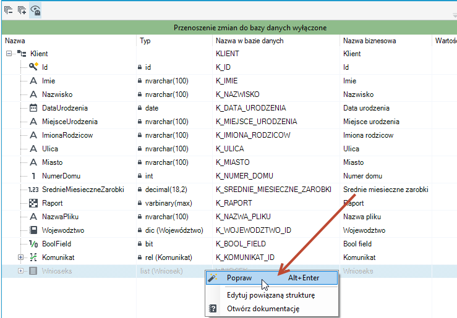Click the text icon beside NazwaPliku
This screenshot has height=318, width=457.
(x=33, y=217)
